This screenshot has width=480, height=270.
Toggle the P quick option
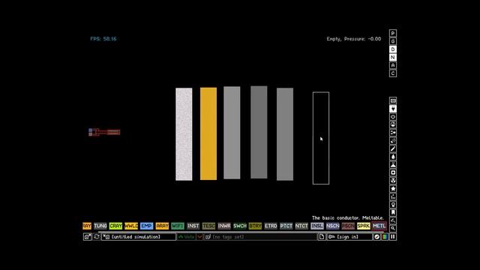pos(393,33)
